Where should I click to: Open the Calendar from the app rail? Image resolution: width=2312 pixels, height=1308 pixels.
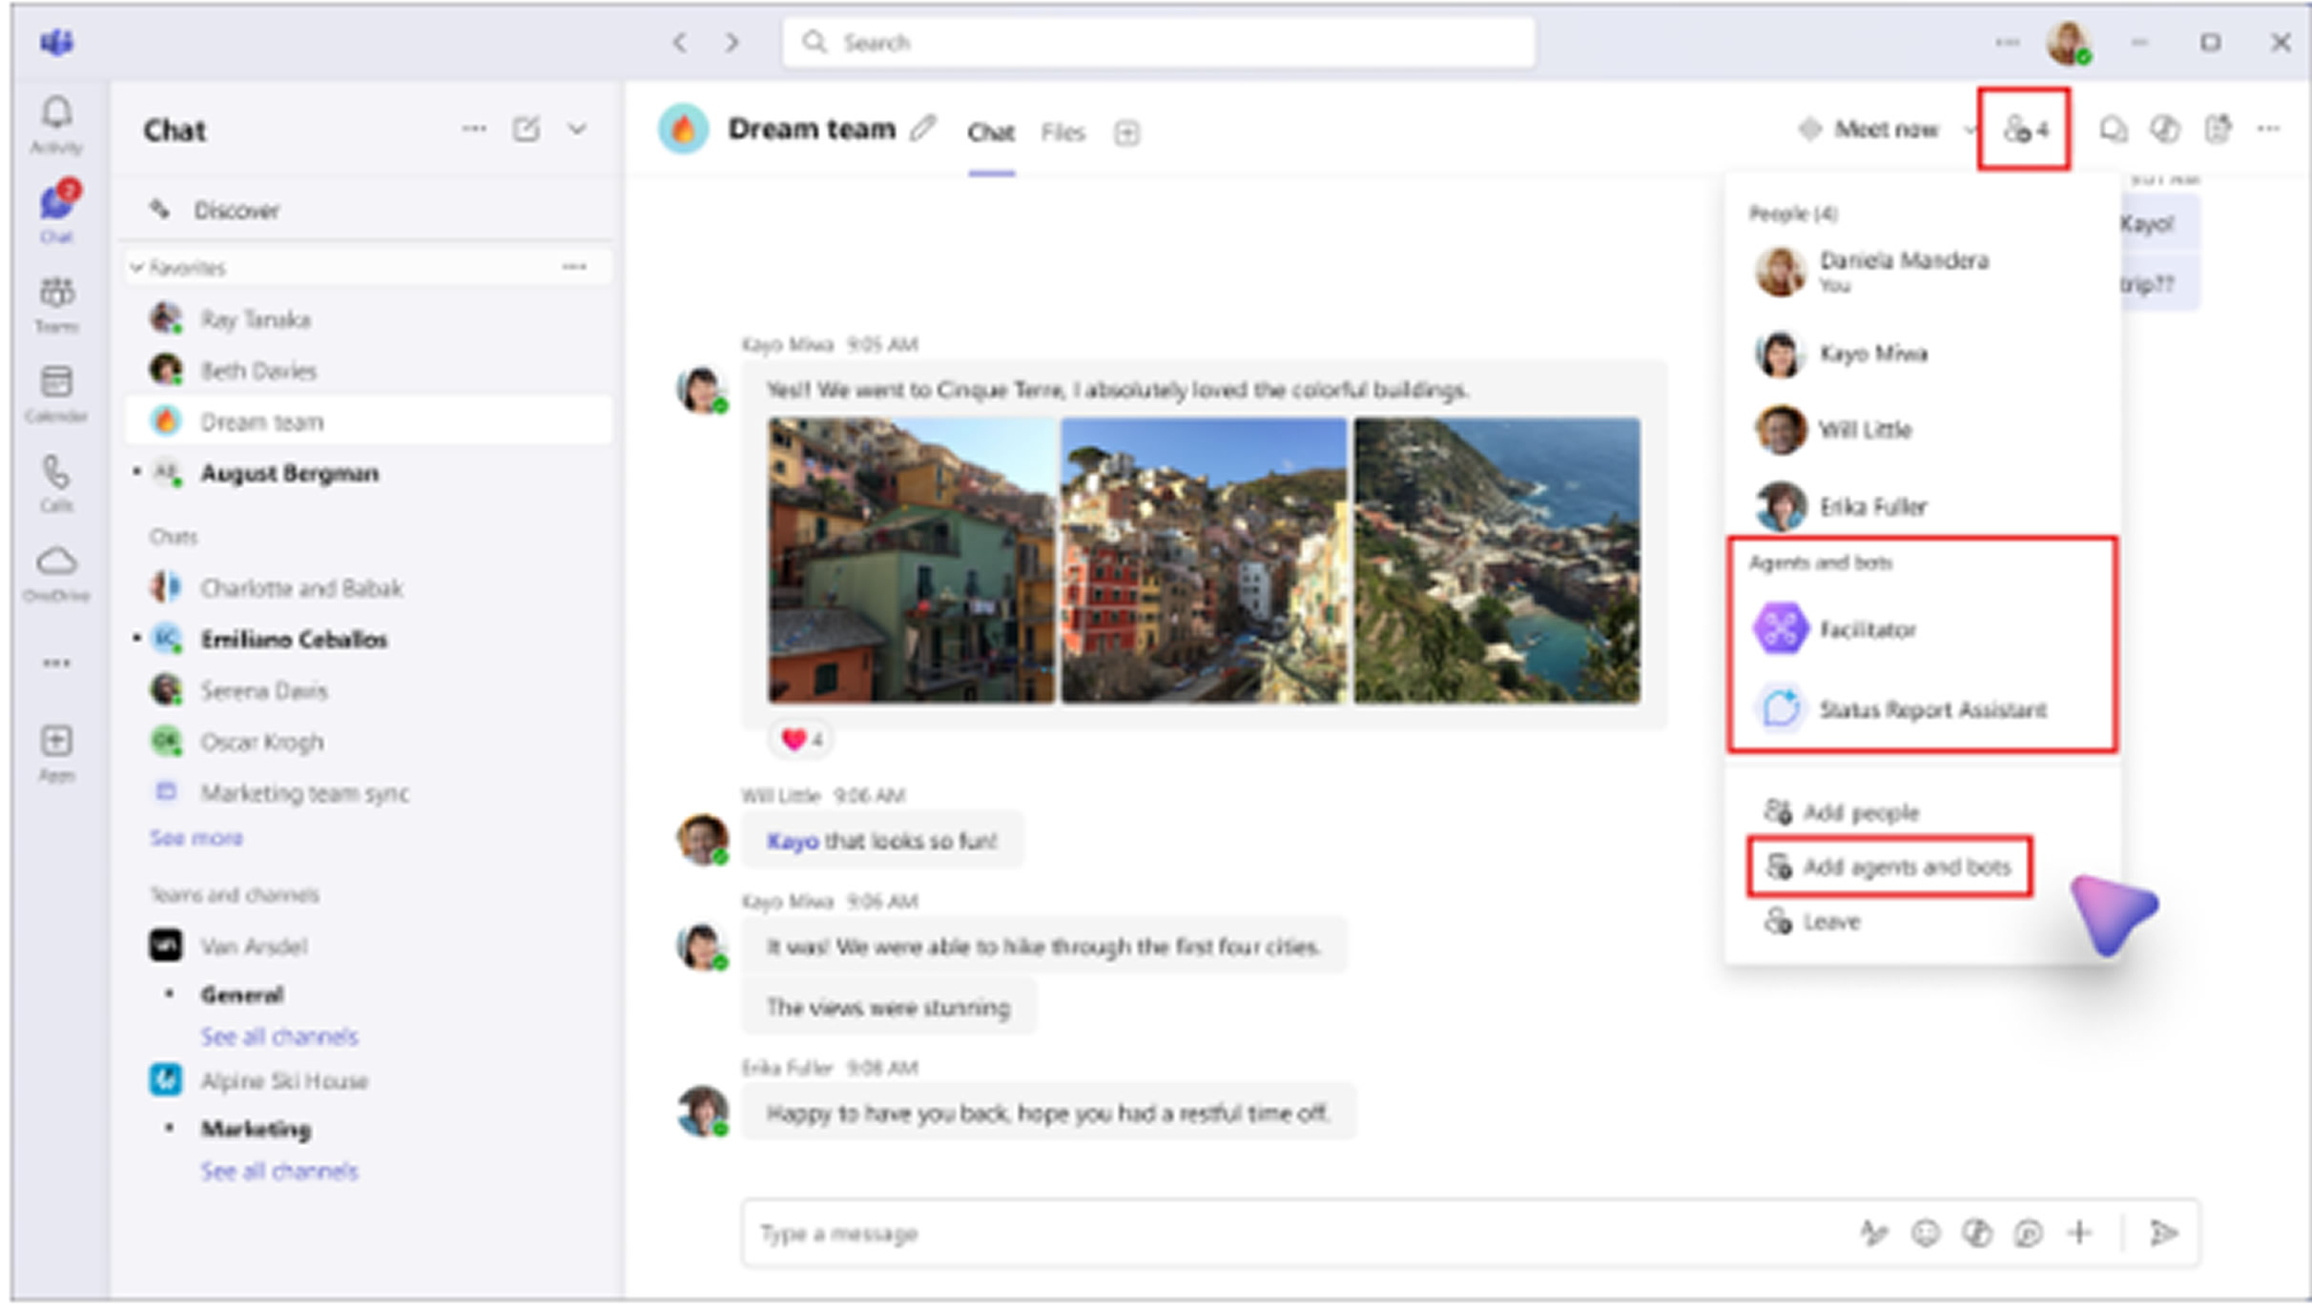pyautogui.click(x=56, y=393)
